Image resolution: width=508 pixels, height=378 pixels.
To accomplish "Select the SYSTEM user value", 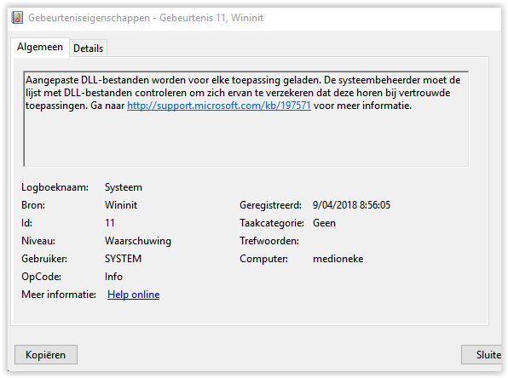I will point(123,259).
